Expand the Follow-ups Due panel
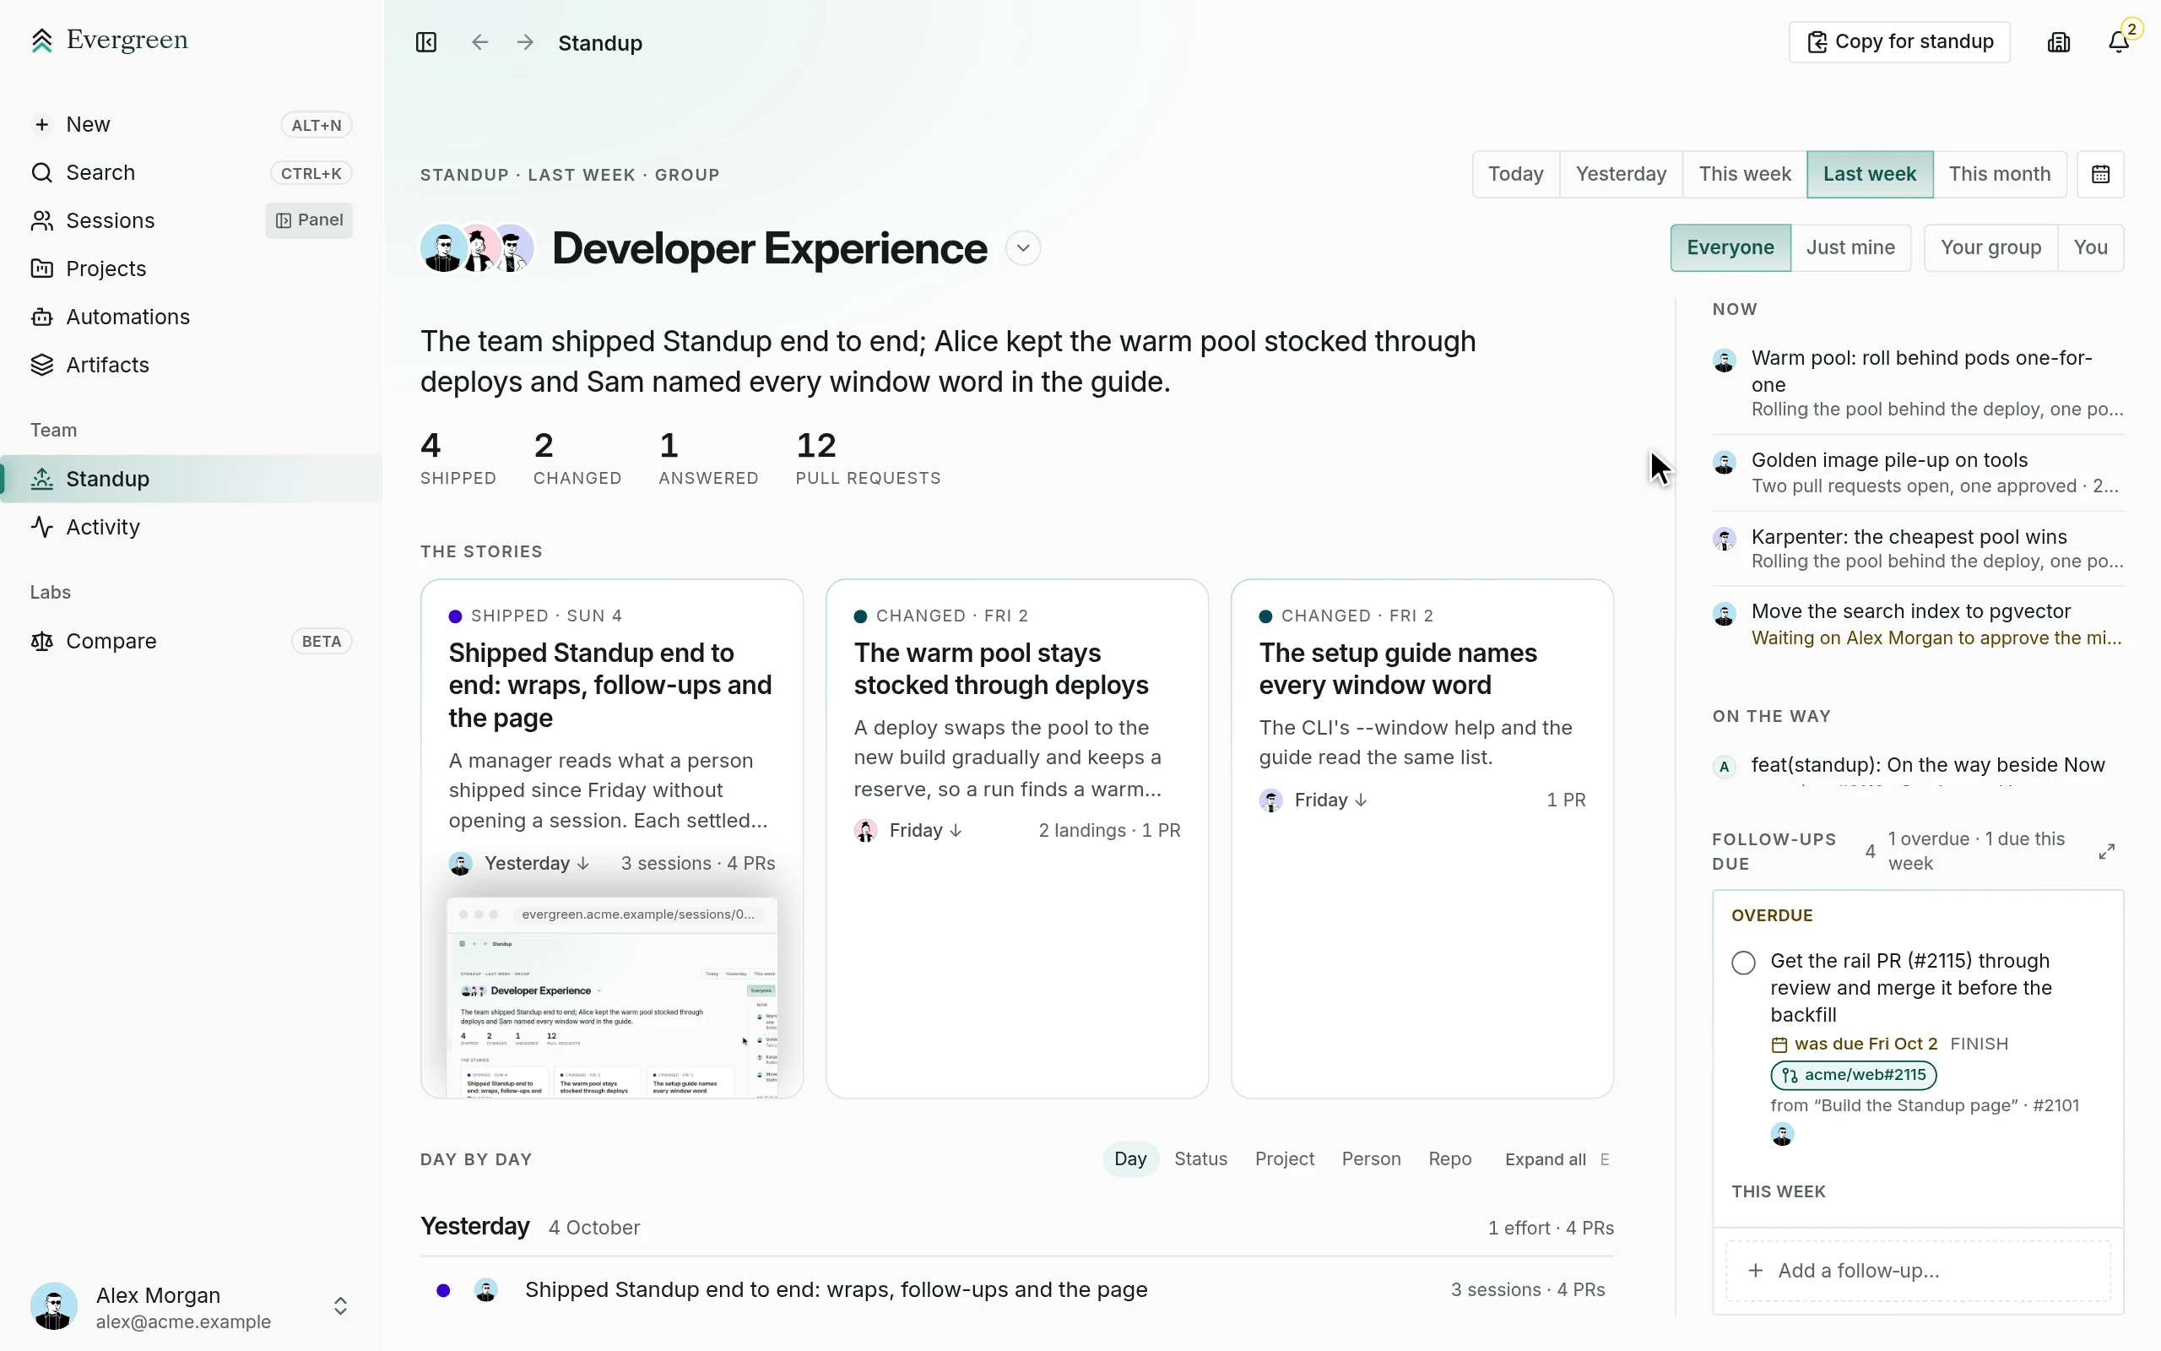 (x=2106, y=851)
